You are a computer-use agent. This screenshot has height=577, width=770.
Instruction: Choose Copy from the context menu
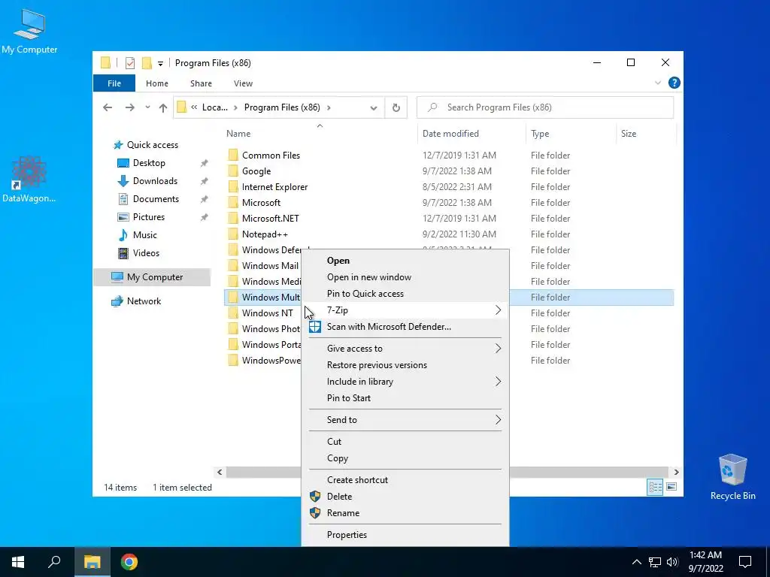point(405,458)
